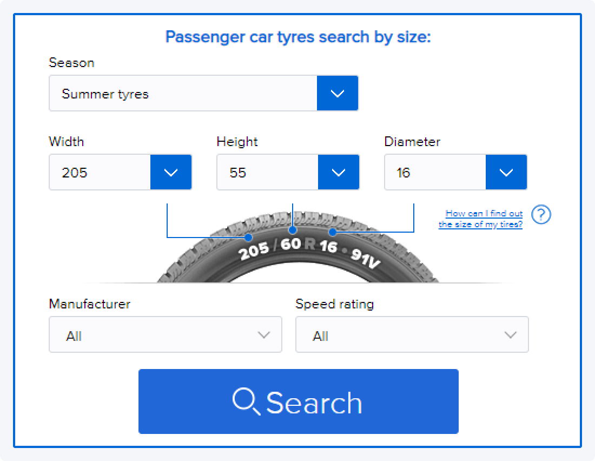
Task: Click the Width field showing 205
Action: [100, 173]
